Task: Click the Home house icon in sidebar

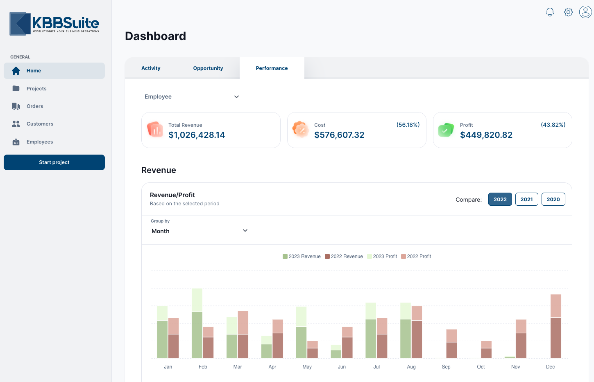Action: [x=16, y=71]
